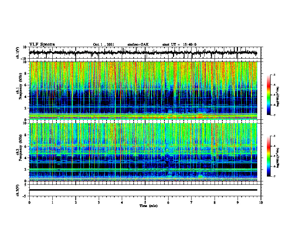The height and width of the screenshot is (227, 294).
Task: Click the "6" tick on the time axis
Action: coord(169,203)
